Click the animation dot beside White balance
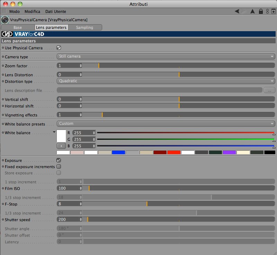The image size is (277, 255). [x=3, y=133]
